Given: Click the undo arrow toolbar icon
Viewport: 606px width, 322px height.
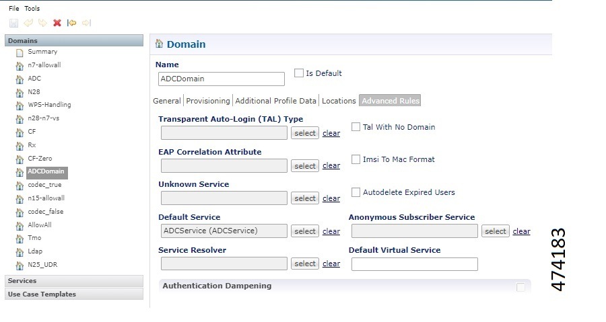Looking at the screenshot, I should pos(28,23).
